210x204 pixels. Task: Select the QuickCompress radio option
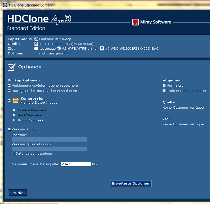[14, 115]
